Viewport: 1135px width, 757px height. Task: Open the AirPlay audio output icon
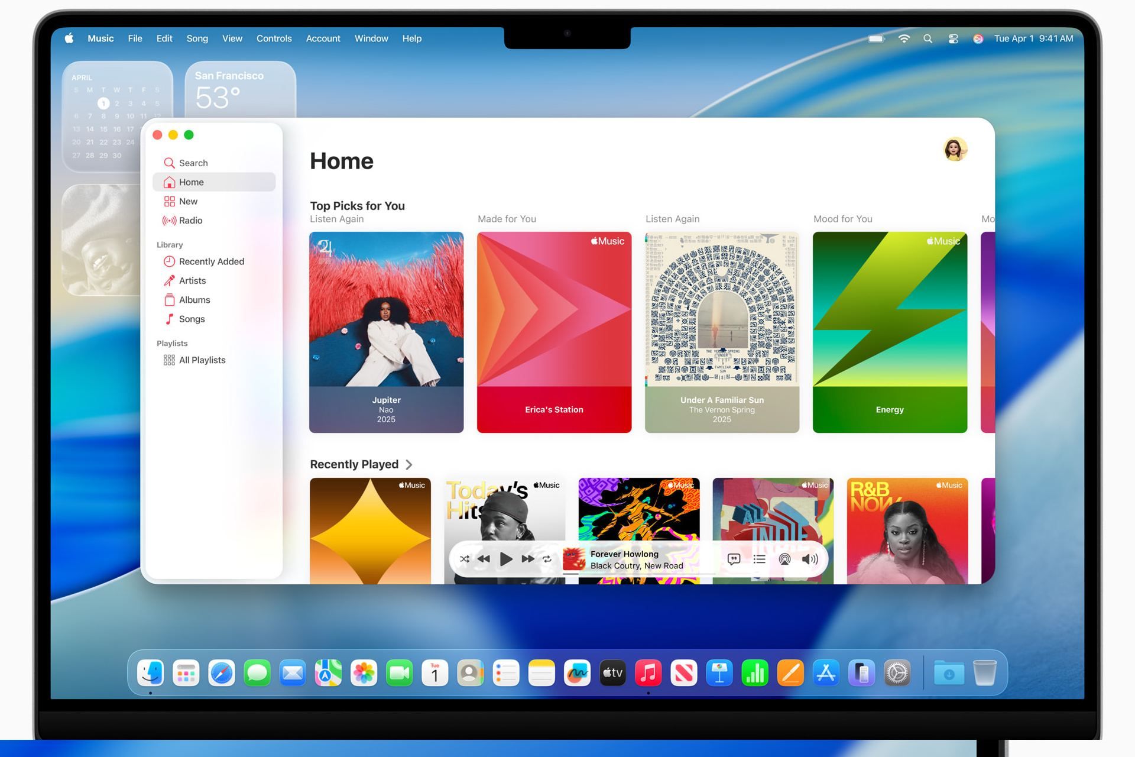tap(784, 559)
